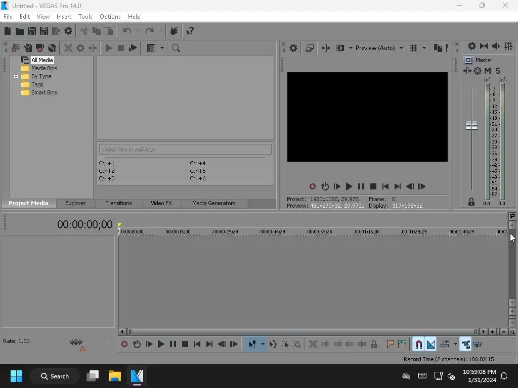Screen dimensions: 518x388
Task: Click the Master volume fader handle
Action: [471, 125]
